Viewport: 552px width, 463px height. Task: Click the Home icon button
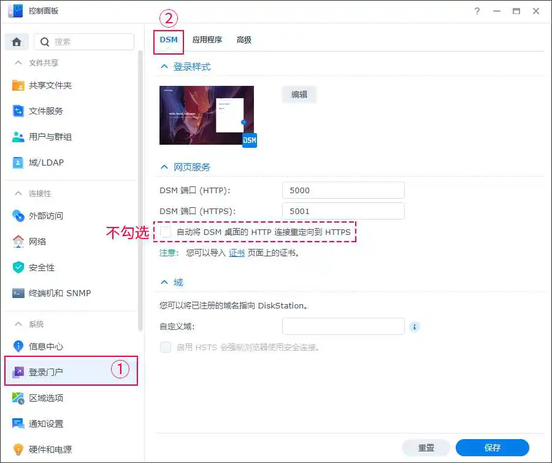[17, 42]
